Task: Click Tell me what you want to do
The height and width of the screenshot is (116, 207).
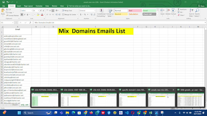Action: coord(79,6)
